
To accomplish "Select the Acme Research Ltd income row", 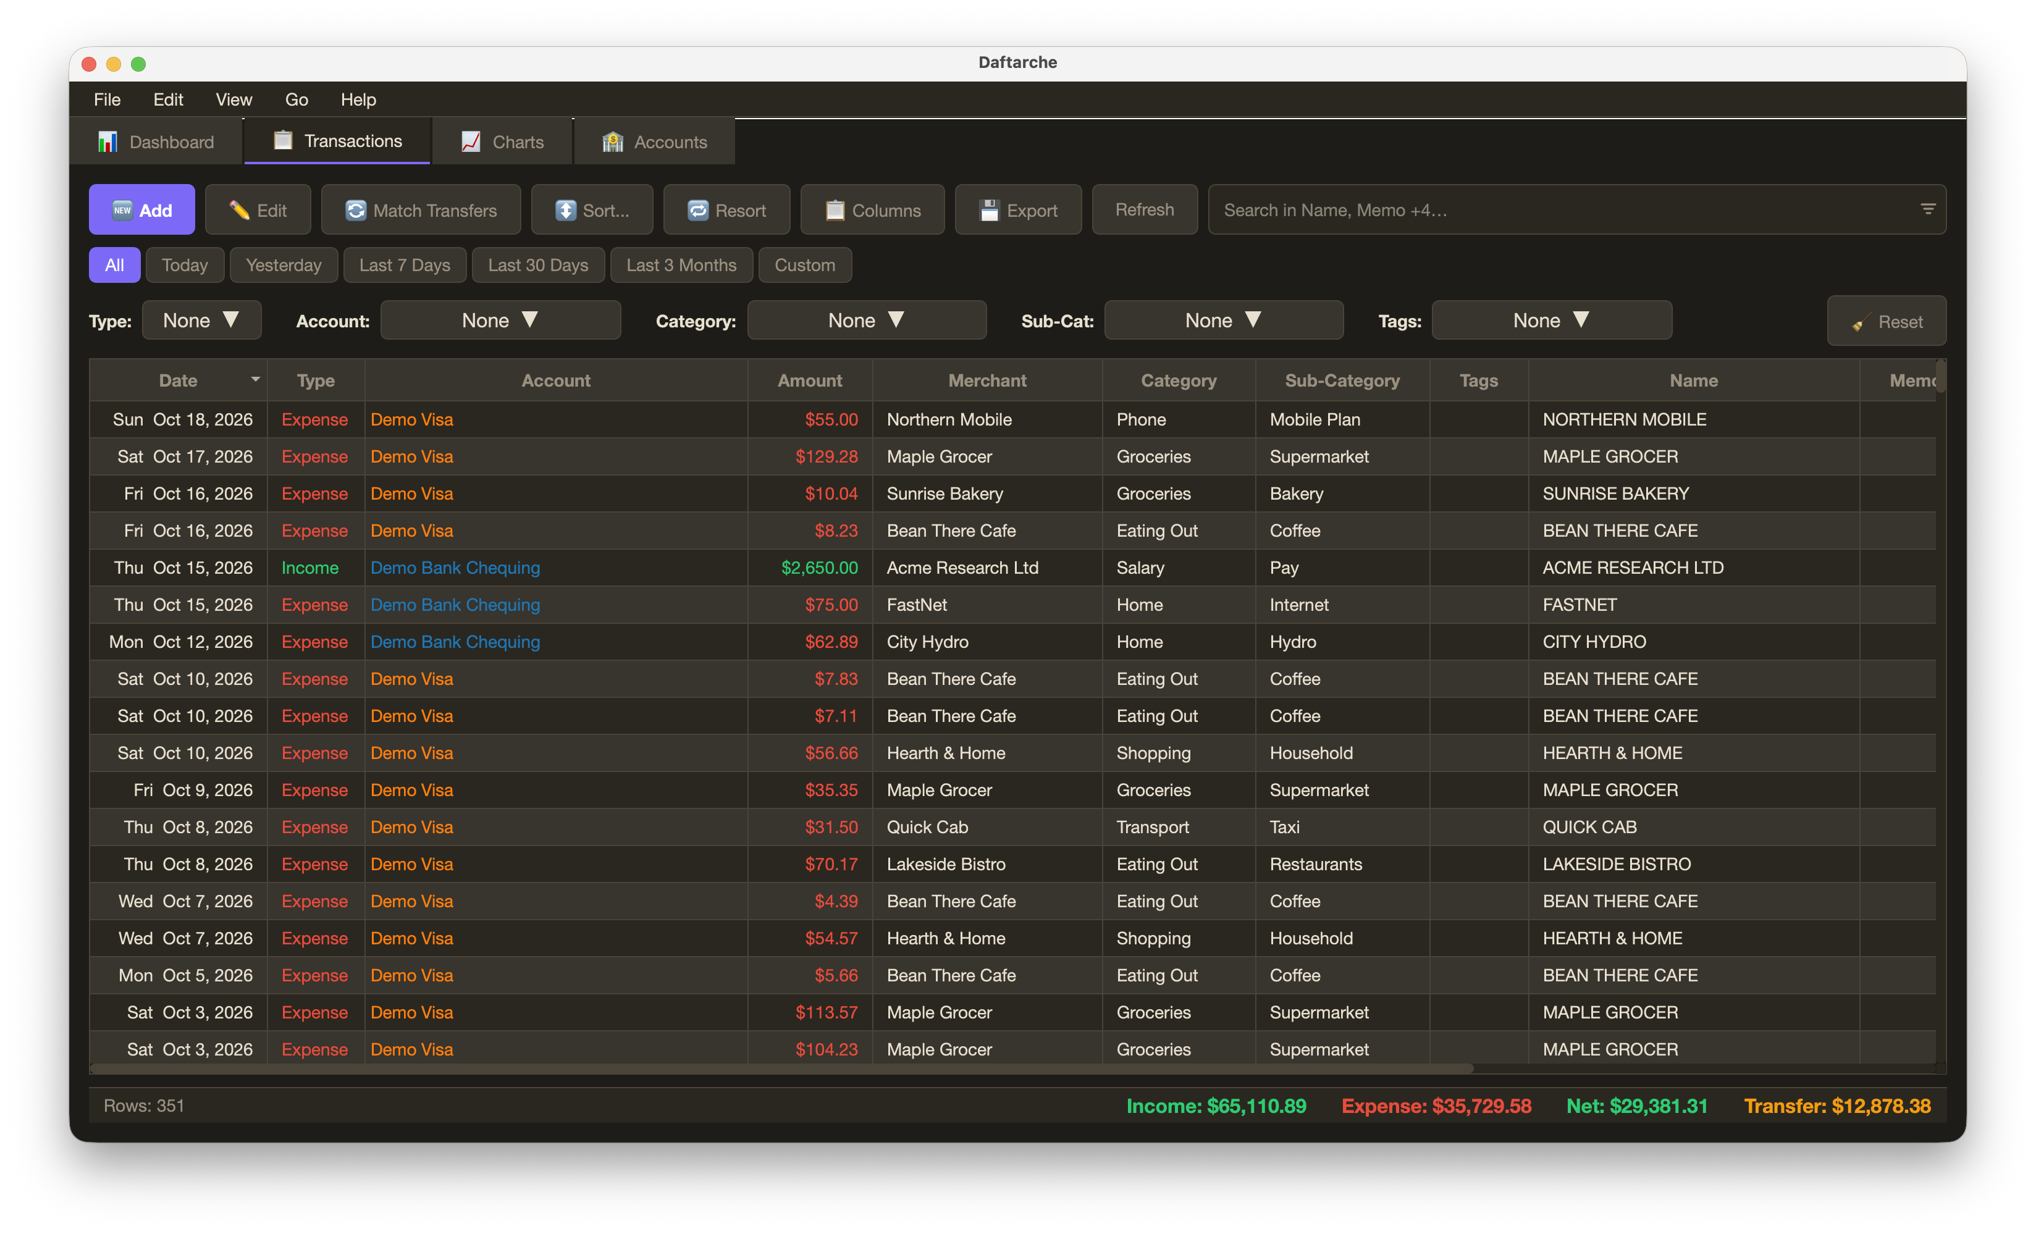I will 1012,568.
